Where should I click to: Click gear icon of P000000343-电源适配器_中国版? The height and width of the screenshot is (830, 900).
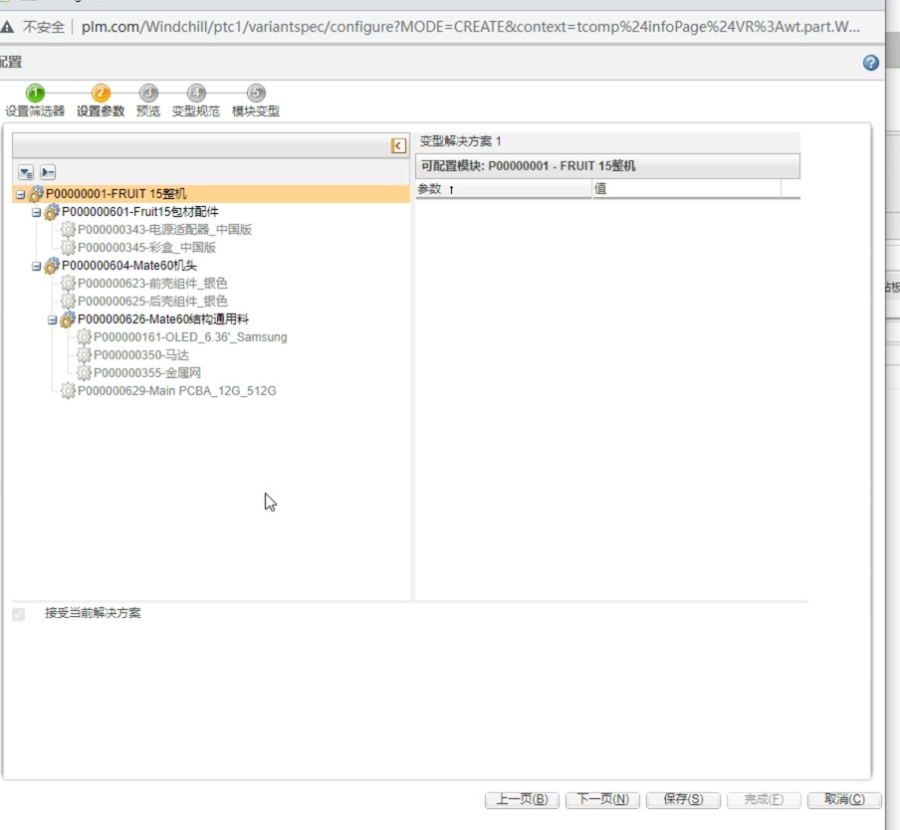[x=68, y=230]
